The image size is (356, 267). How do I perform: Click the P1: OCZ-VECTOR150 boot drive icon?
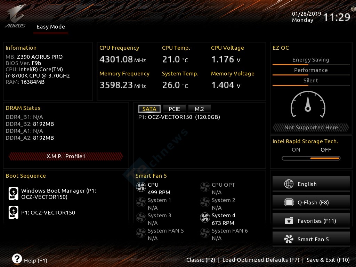[14, 212]
